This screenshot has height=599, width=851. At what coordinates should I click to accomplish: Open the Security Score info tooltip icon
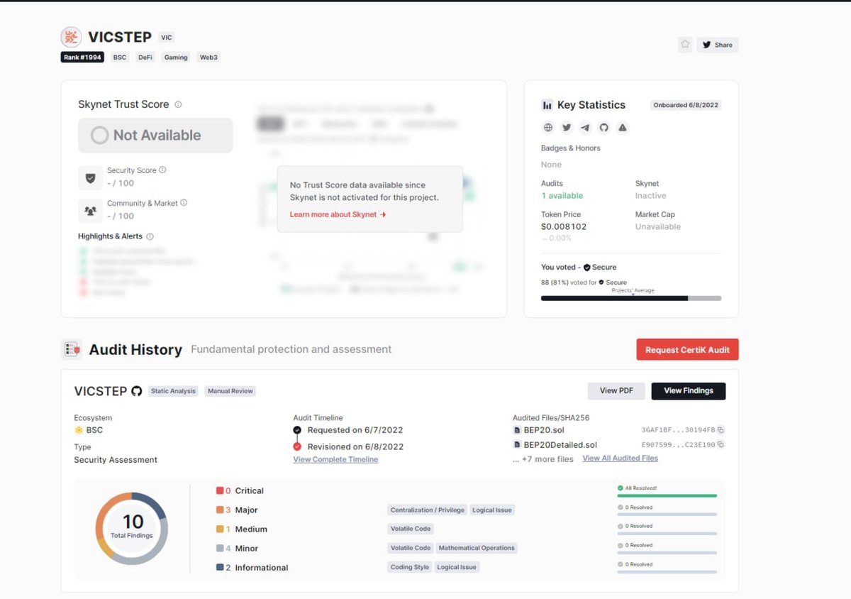click(162, 170)
